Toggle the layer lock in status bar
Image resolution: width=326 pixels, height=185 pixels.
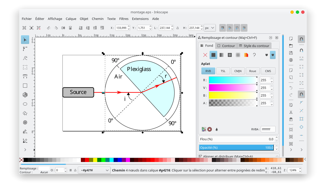coord(75,170)
